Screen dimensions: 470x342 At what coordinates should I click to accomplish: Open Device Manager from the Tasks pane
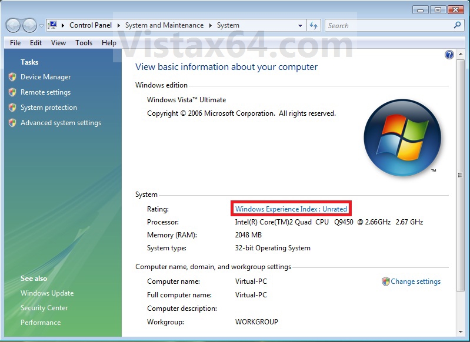(x=45, y=77)
